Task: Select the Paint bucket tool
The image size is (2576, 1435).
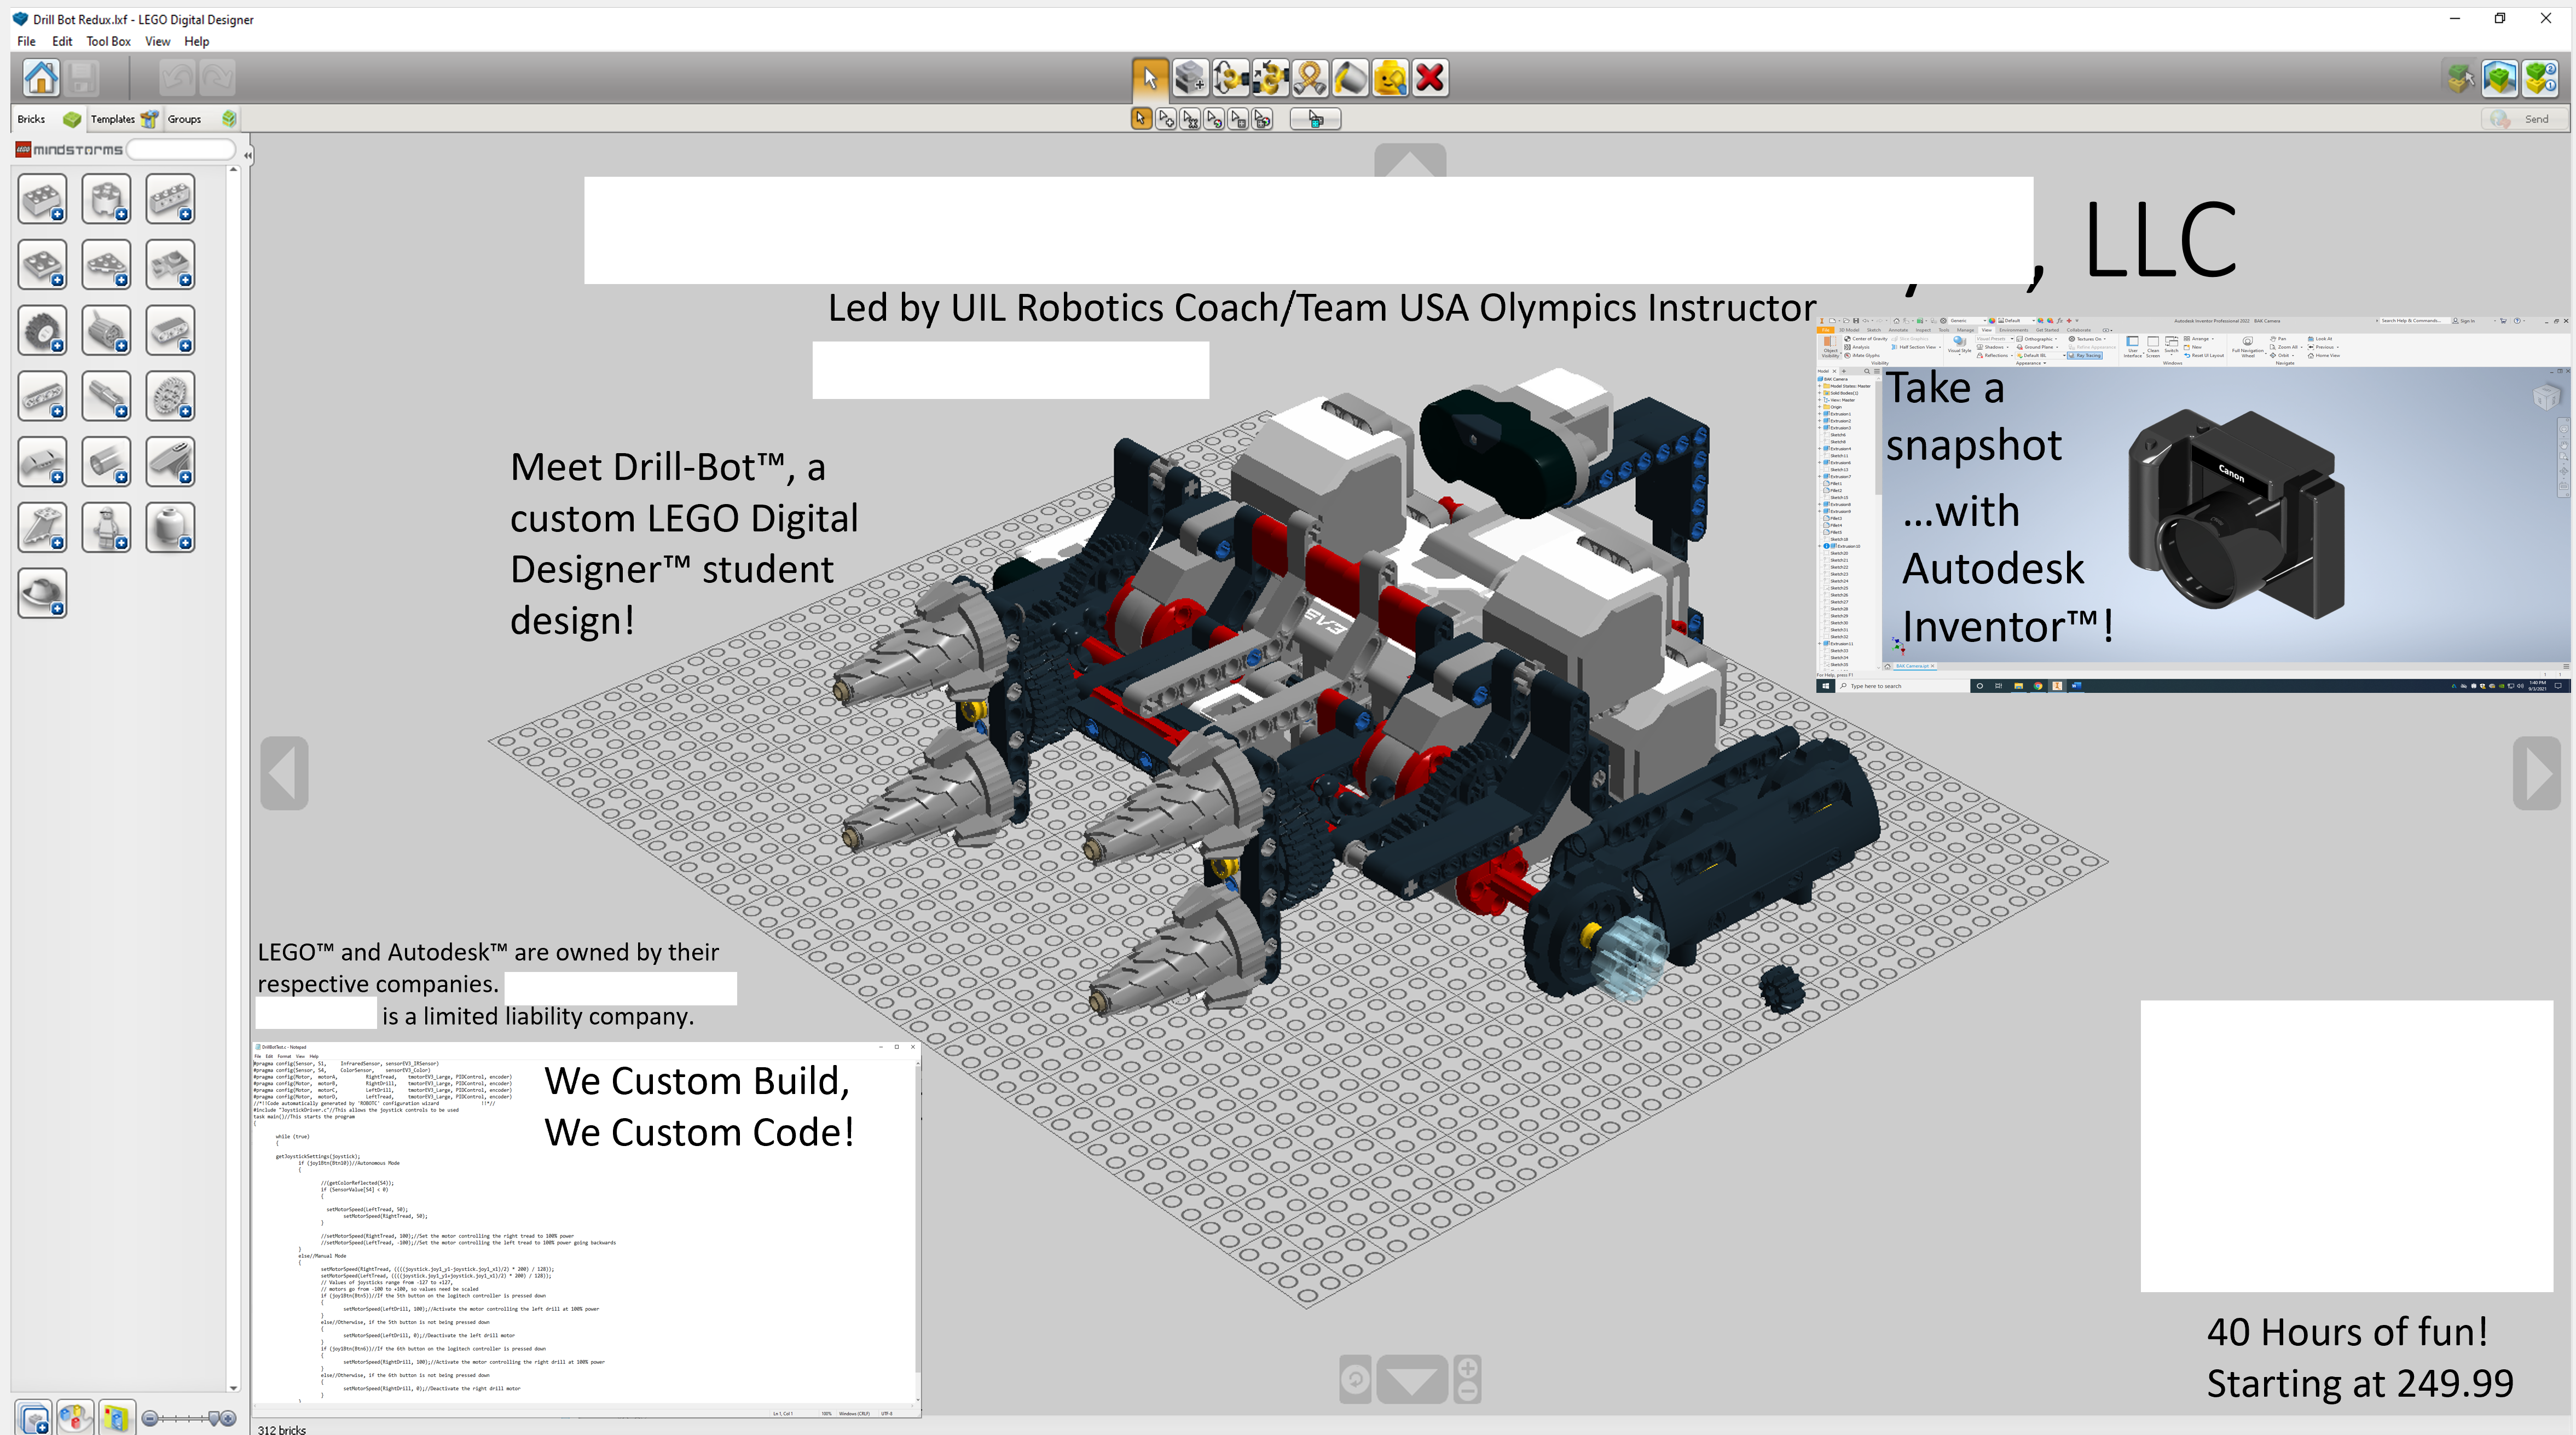Action: [x=1350, y=77]
